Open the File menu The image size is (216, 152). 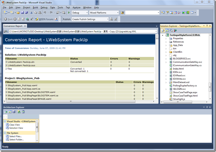click(4, 8)
